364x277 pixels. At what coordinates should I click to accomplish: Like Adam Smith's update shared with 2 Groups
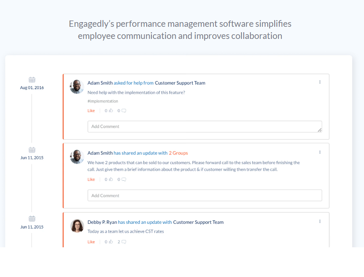(91, 179)
